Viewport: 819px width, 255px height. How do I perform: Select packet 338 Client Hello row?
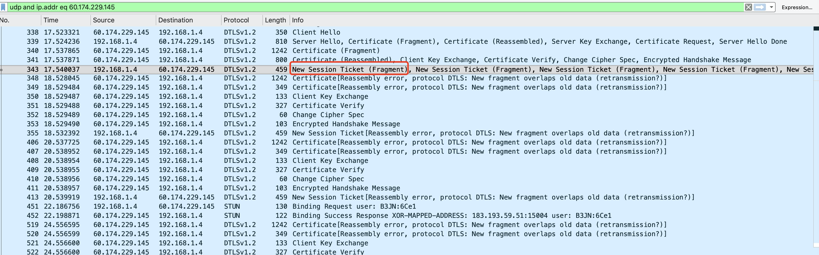coord(407,32)
